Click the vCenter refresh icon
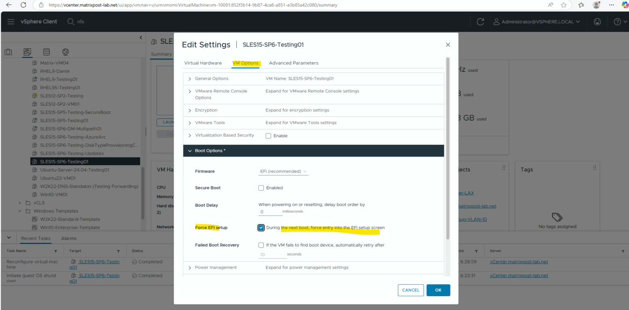The width and height of the screenshot is (629, 310). (480, 22)
